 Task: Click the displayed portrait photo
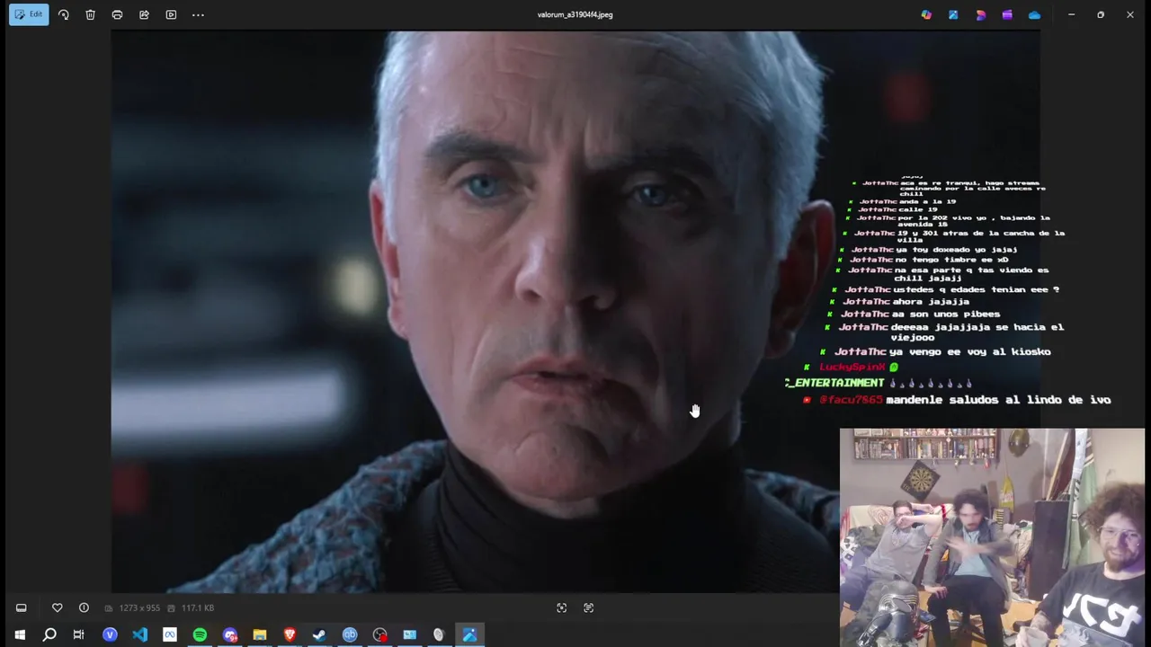(575, 312)
